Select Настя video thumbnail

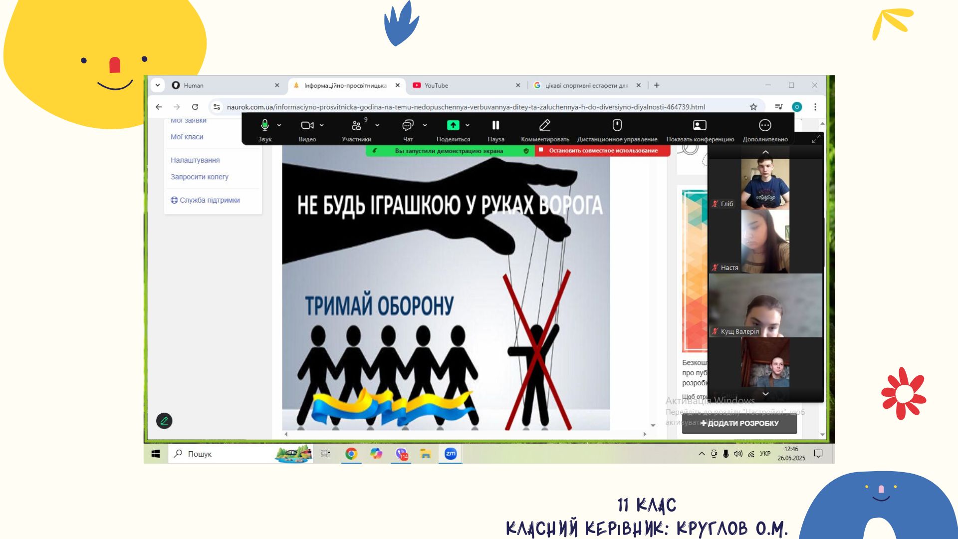point(765,241)
